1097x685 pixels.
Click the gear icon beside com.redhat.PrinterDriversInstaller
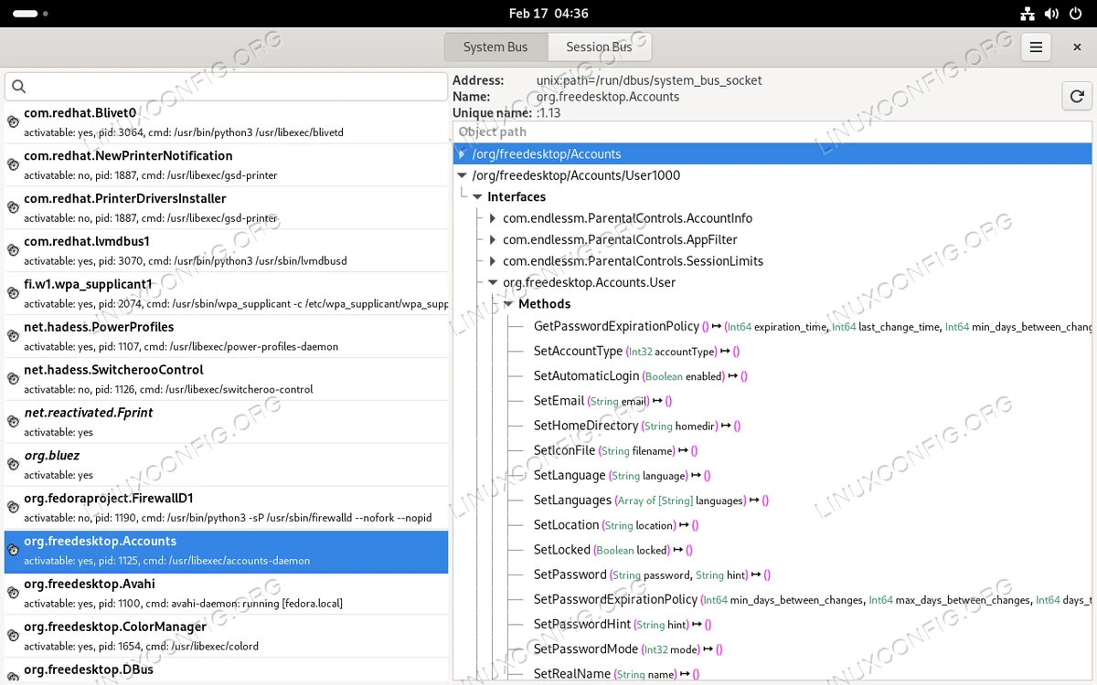point(14,207)
